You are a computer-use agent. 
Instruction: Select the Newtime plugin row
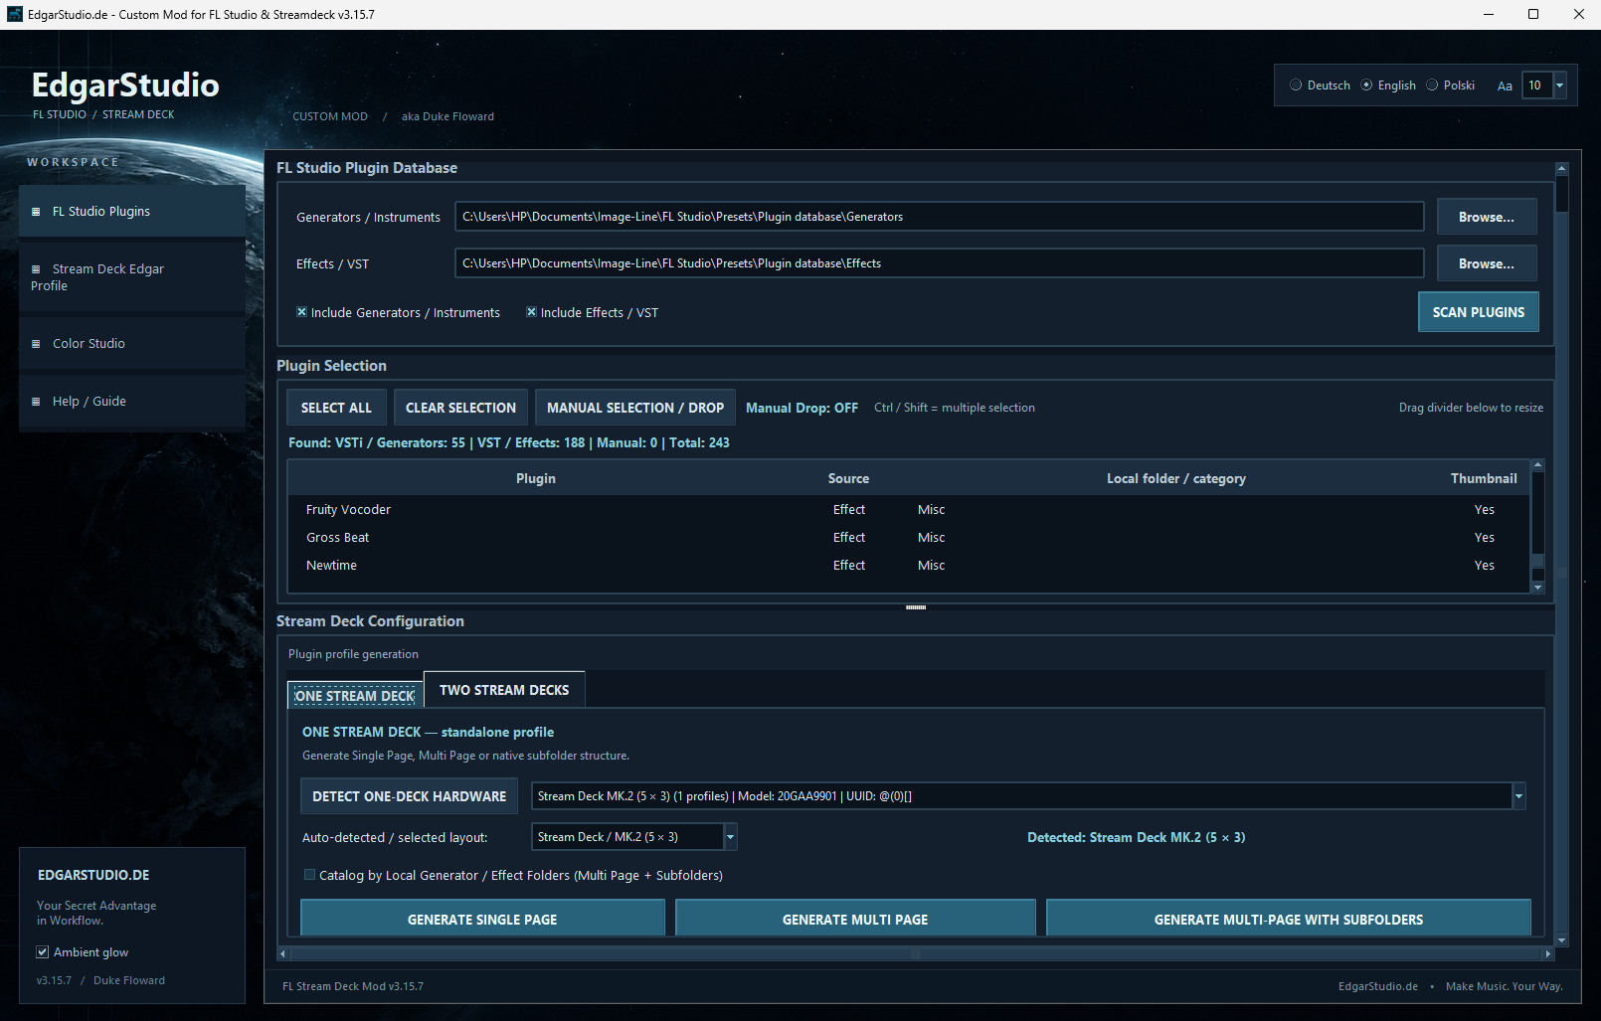(909, 565)
